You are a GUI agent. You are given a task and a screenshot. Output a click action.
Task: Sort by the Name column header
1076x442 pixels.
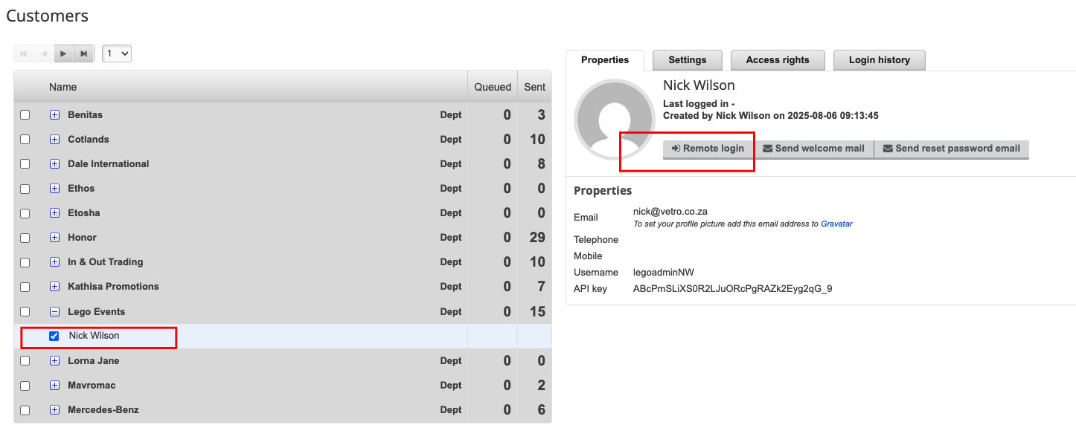tap(63, 87)
